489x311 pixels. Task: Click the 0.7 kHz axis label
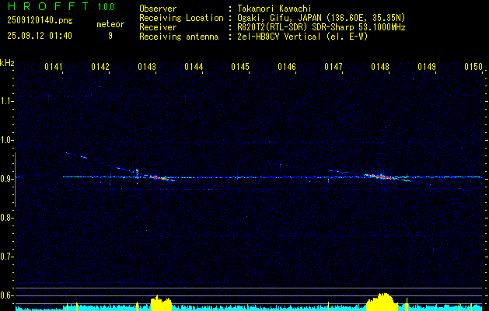click(x=5, y=257)
